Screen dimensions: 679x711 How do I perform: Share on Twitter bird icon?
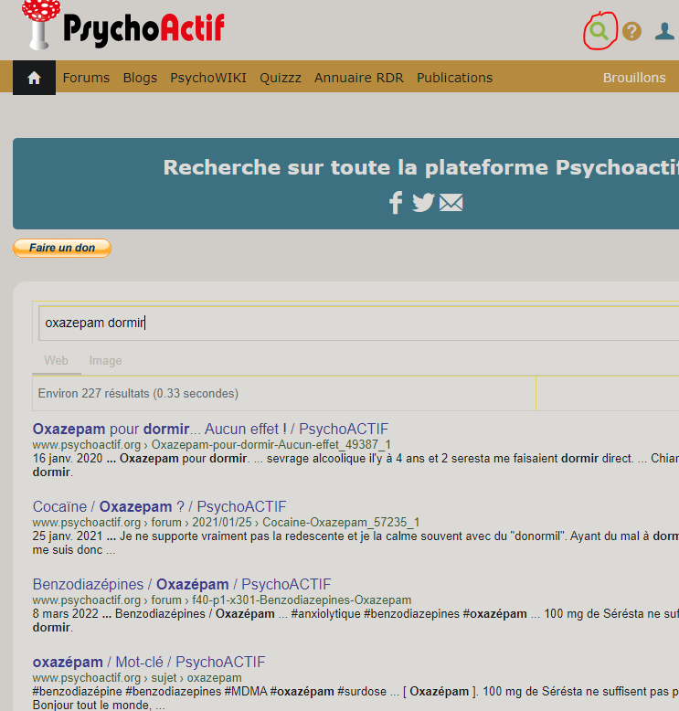(423, 203)
